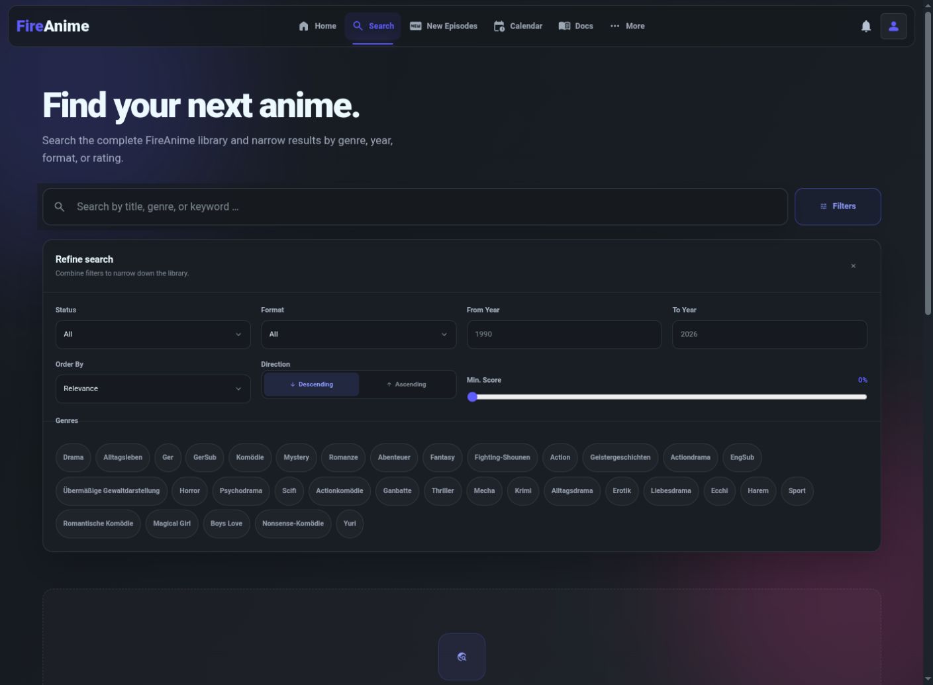Toggle the Ger genre chip
This screenshot has height=685, width=933.
click(168, 458)
